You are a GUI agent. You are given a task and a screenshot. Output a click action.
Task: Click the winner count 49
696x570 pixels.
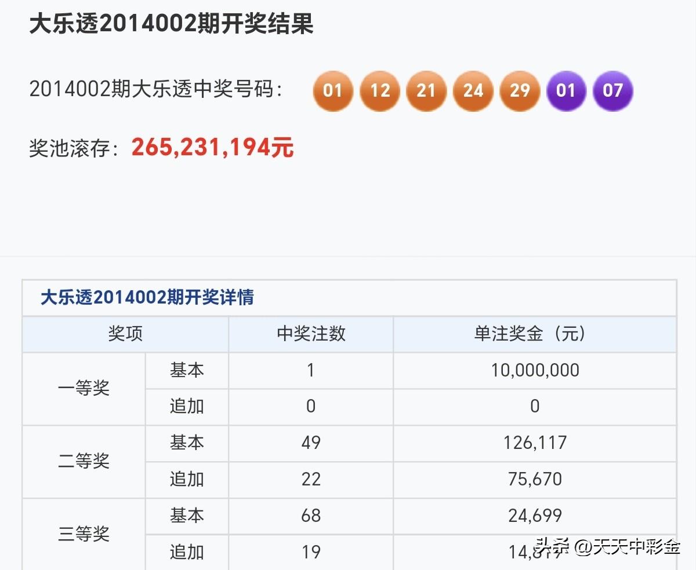click(311, 443)
